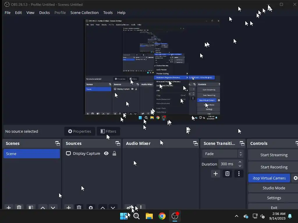Open the transition properties three-dot menu
The width and height of the screenshot is (298, 223).
click(x=239, y=174)
